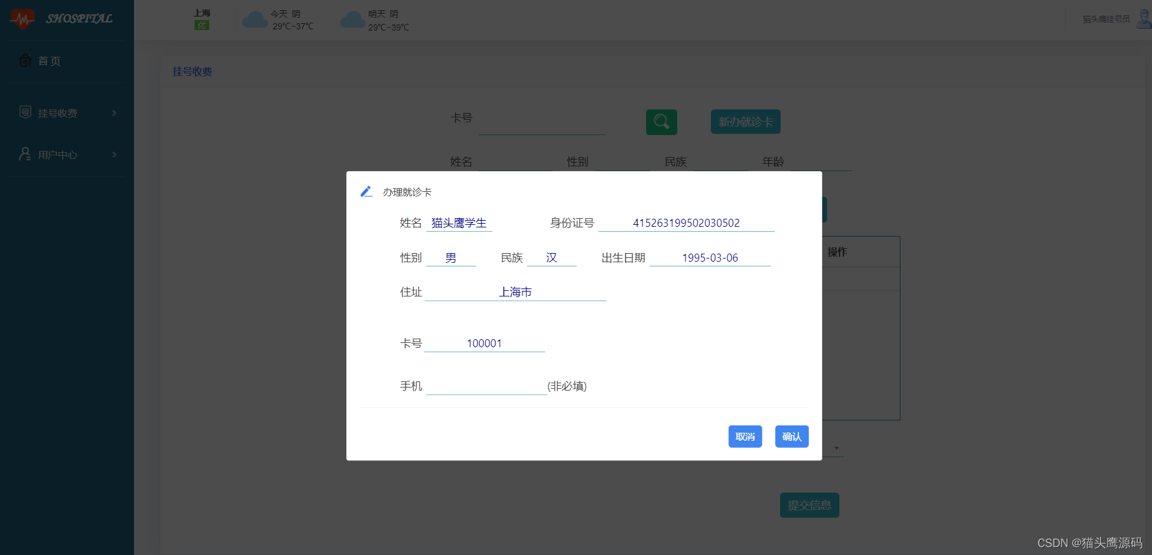
Task: Click the 提交信息 button
Action: pos(809,505)
